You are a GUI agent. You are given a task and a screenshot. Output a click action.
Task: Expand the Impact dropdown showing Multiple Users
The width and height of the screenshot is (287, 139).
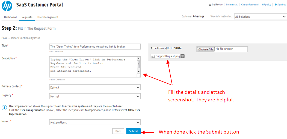95,122
